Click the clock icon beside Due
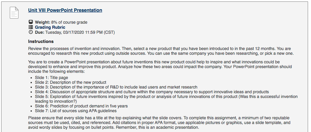This screenshot has height=132, width=311. (31, 32)
